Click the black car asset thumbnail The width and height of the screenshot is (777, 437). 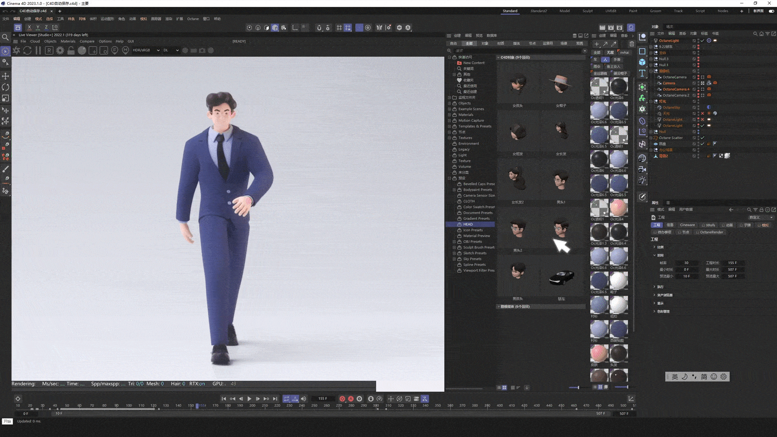(x=561, y=278)
